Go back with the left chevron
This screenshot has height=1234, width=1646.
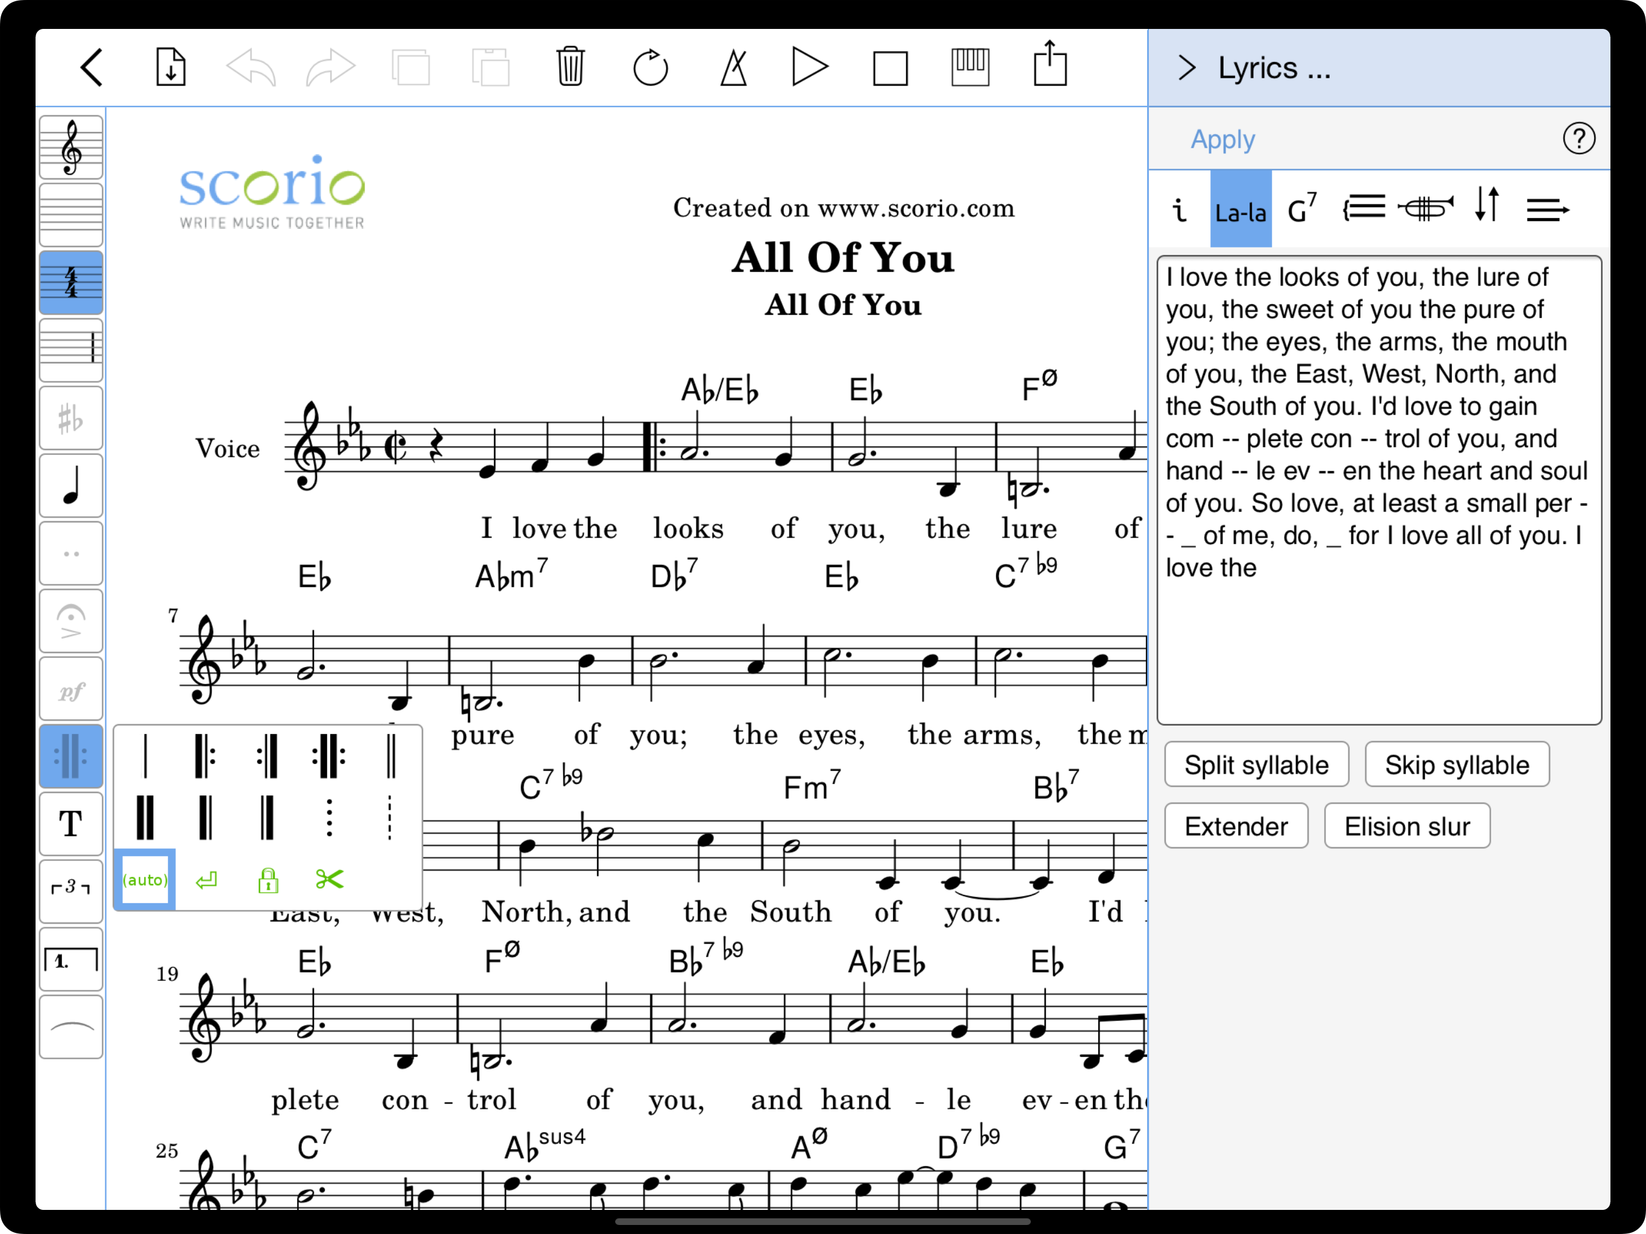(91, 67)
